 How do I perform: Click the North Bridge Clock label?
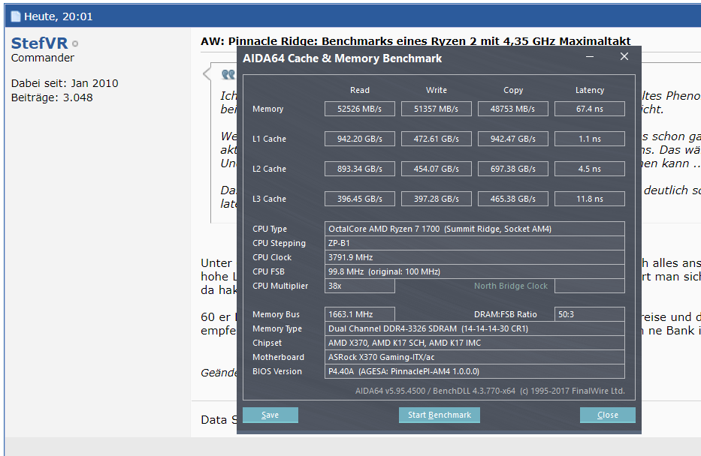511,286
